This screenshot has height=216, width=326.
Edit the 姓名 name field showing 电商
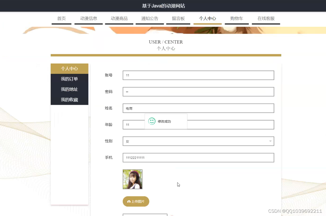198,108
